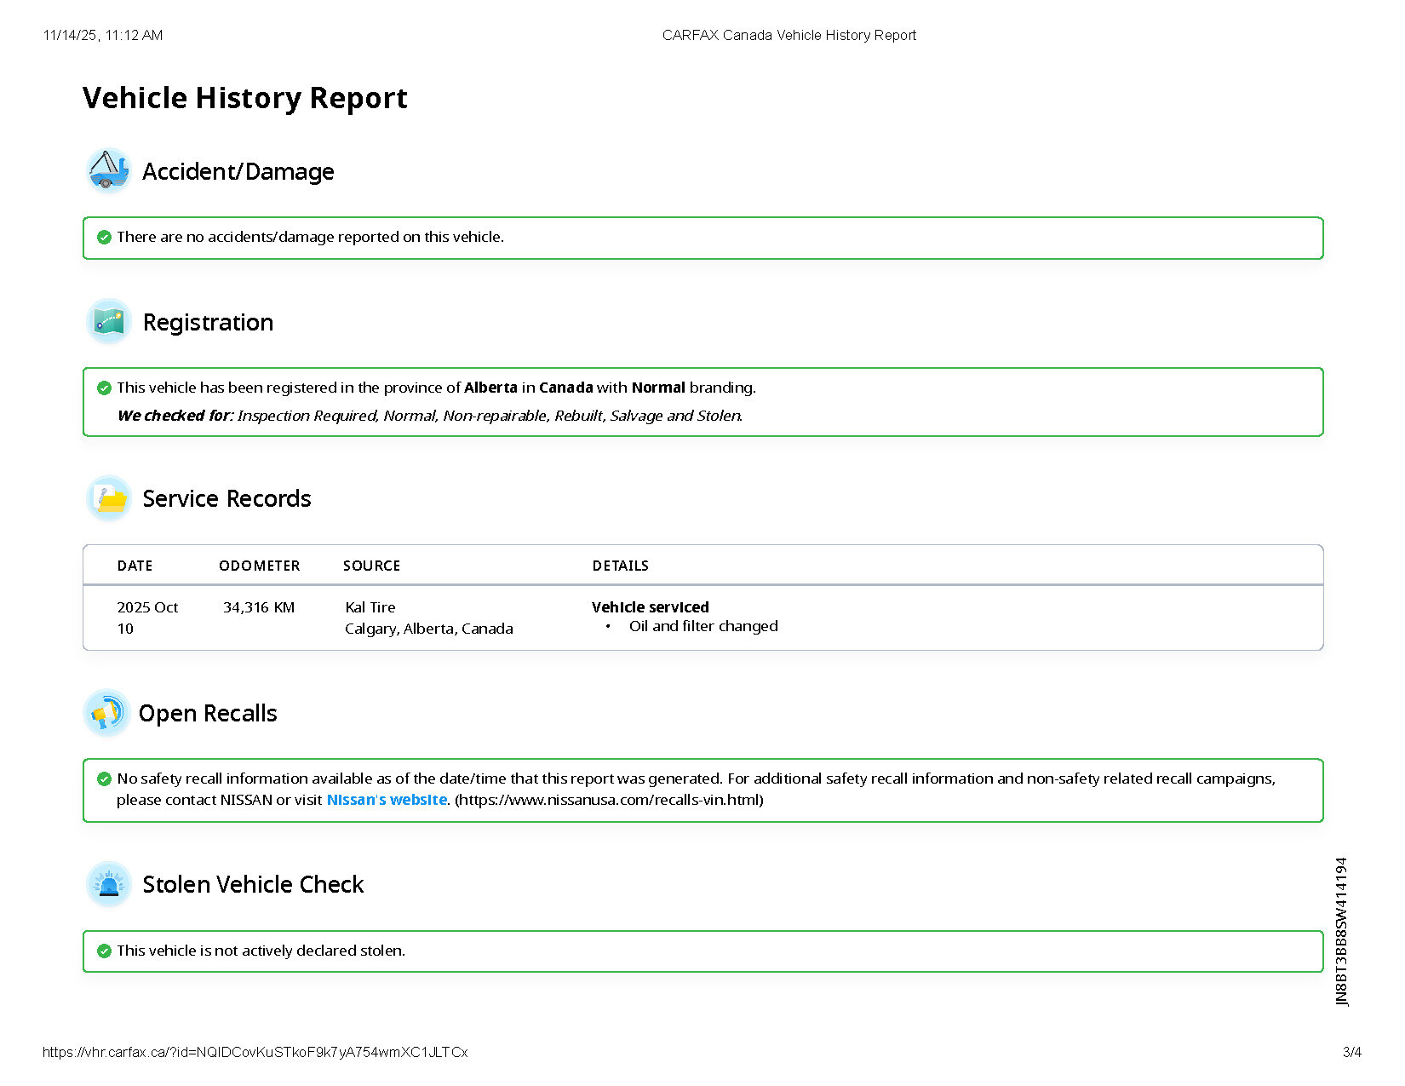
Task: Select the DETAILS column header
Action: [x=620, y=566]
